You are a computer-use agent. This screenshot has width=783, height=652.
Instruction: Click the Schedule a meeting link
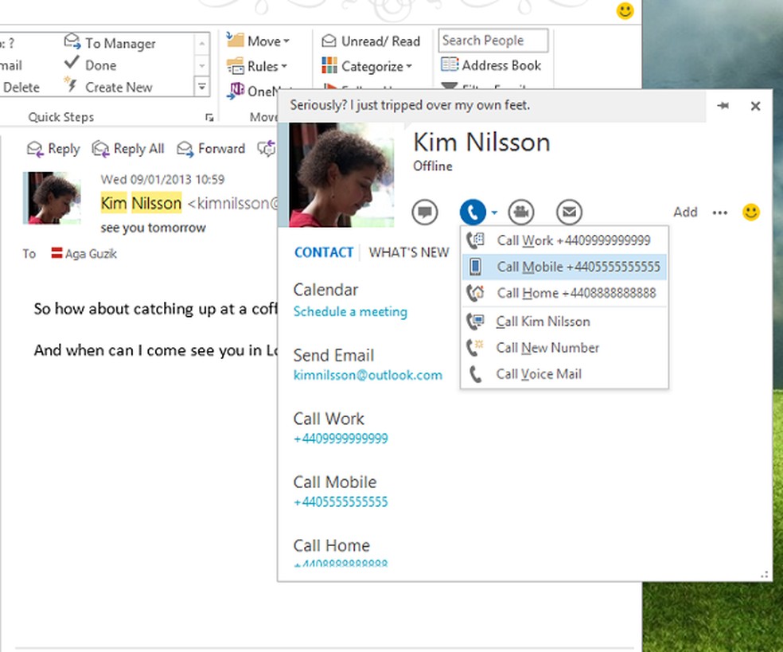pos(350,311)
